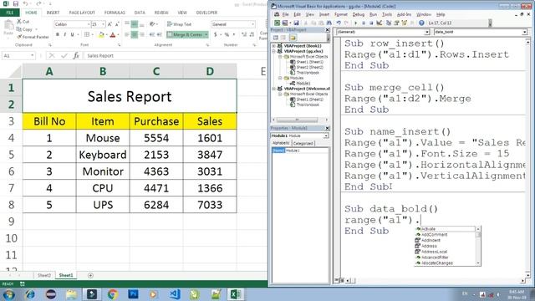Click Increase Font Size icon
Image resolution: width=535 pixels, height=301 pixels.
(110, 24)
